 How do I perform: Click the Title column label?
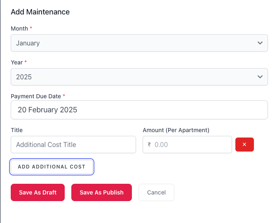click(x=16, y=130)
